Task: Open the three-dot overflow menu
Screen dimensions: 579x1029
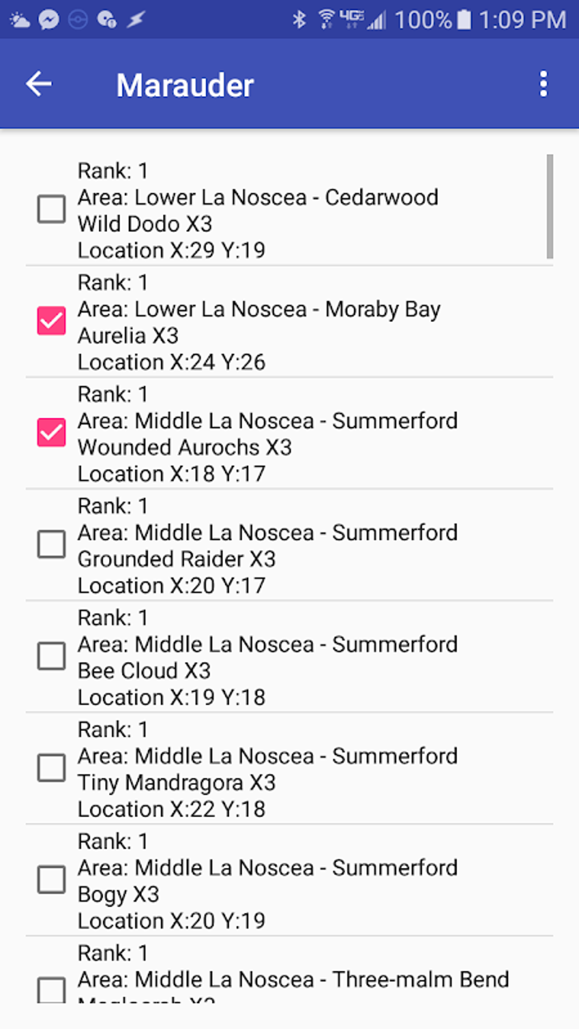Action: pos(543,85)
